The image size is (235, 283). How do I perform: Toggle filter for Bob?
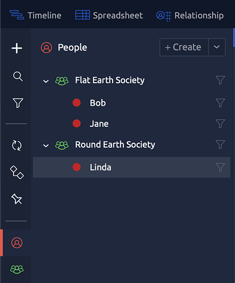(220, 103)
